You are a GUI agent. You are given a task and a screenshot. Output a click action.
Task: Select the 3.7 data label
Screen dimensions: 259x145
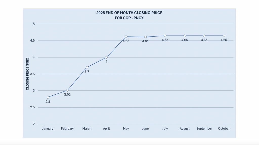[x=87, y=71]
